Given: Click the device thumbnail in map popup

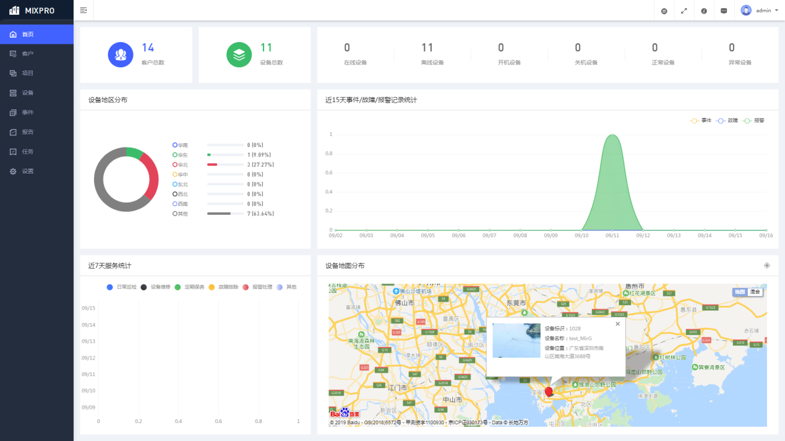Looking at the screenshot, I should click(x=517, y=340).
